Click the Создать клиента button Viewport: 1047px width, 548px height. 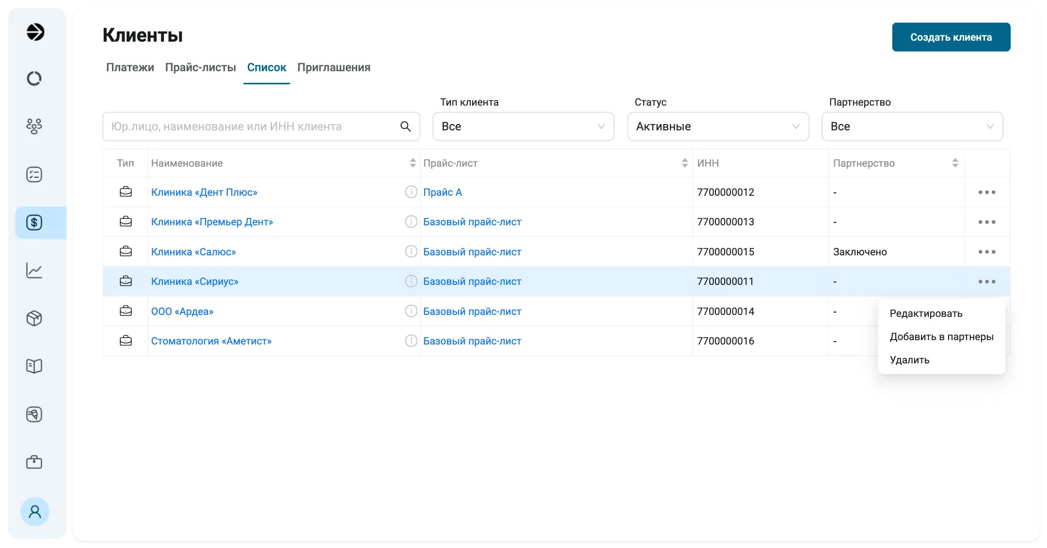tap(951, 37)
